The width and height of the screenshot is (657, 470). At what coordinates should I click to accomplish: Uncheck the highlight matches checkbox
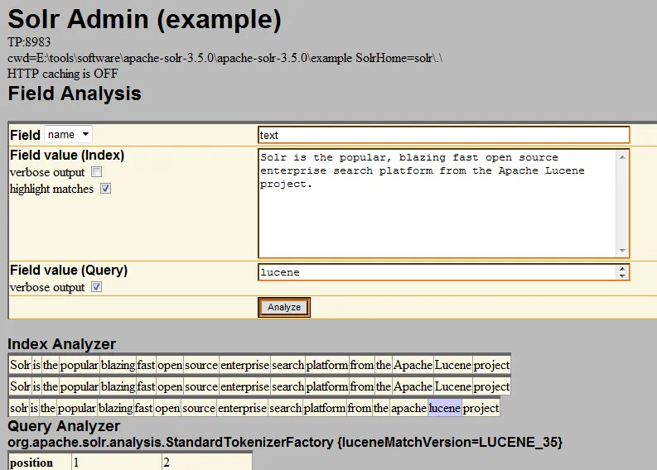pos(105,189)
